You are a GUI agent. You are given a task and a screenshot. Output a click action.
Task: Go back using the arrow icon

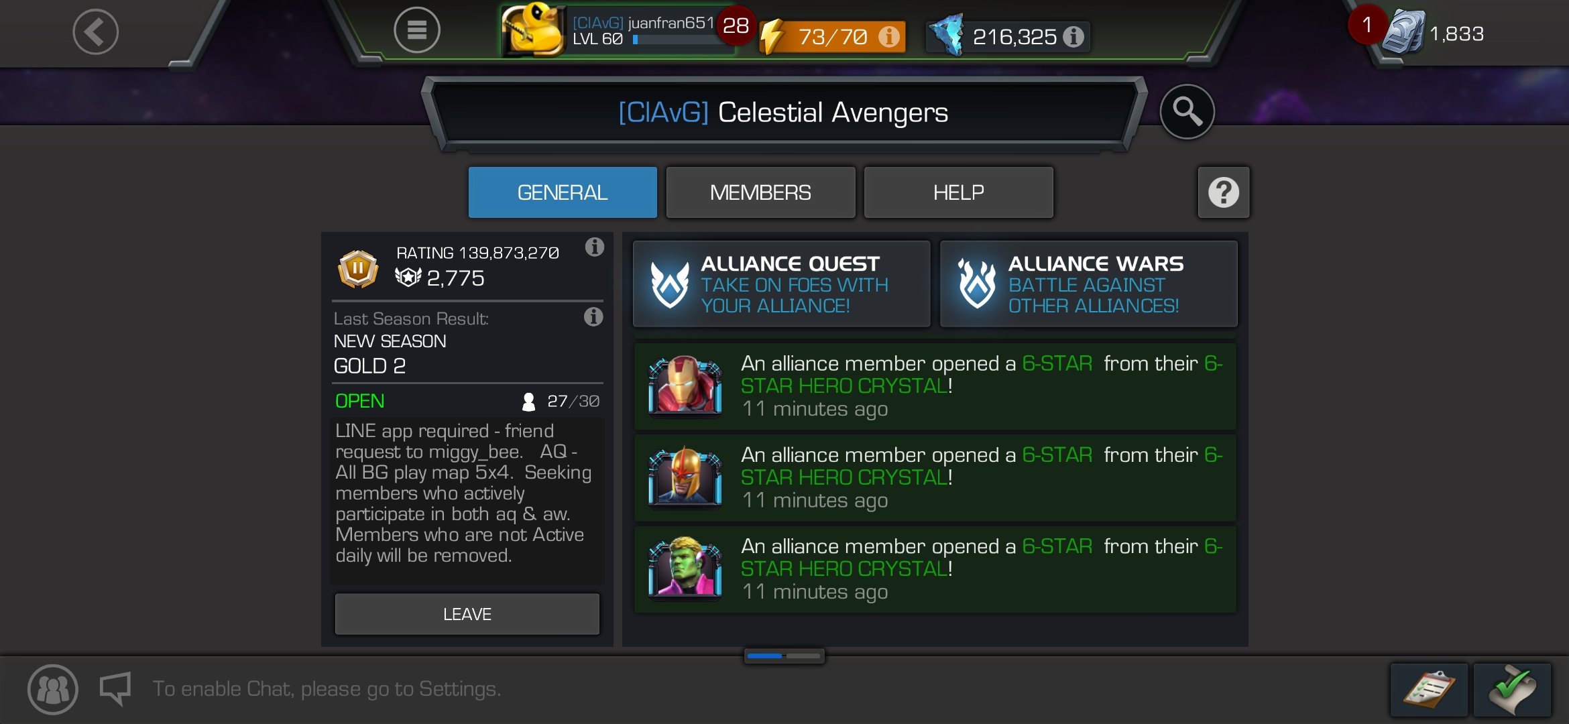click(96, 32)
